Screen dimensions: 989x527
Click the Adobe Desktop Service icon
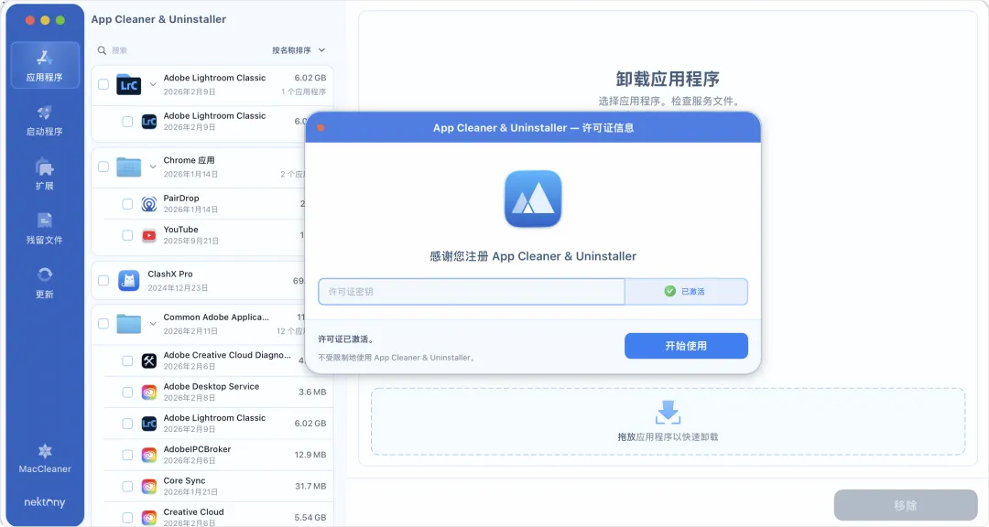[149, 393]
